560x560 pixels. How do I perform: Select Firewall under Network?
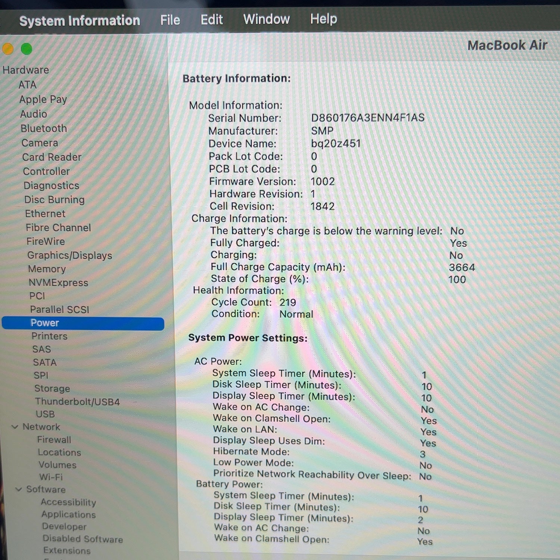(54, 439)
